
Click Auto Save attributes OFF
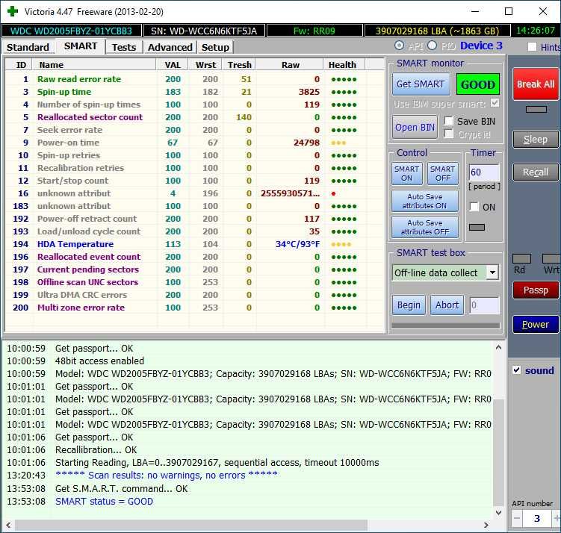[425, 228]
